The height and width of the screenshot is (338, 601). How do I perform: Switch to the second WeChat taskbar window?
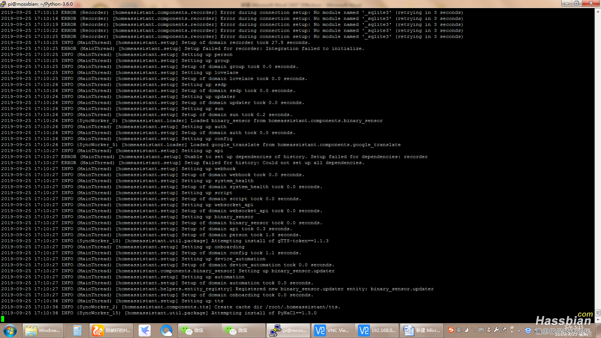pos(243,330)
